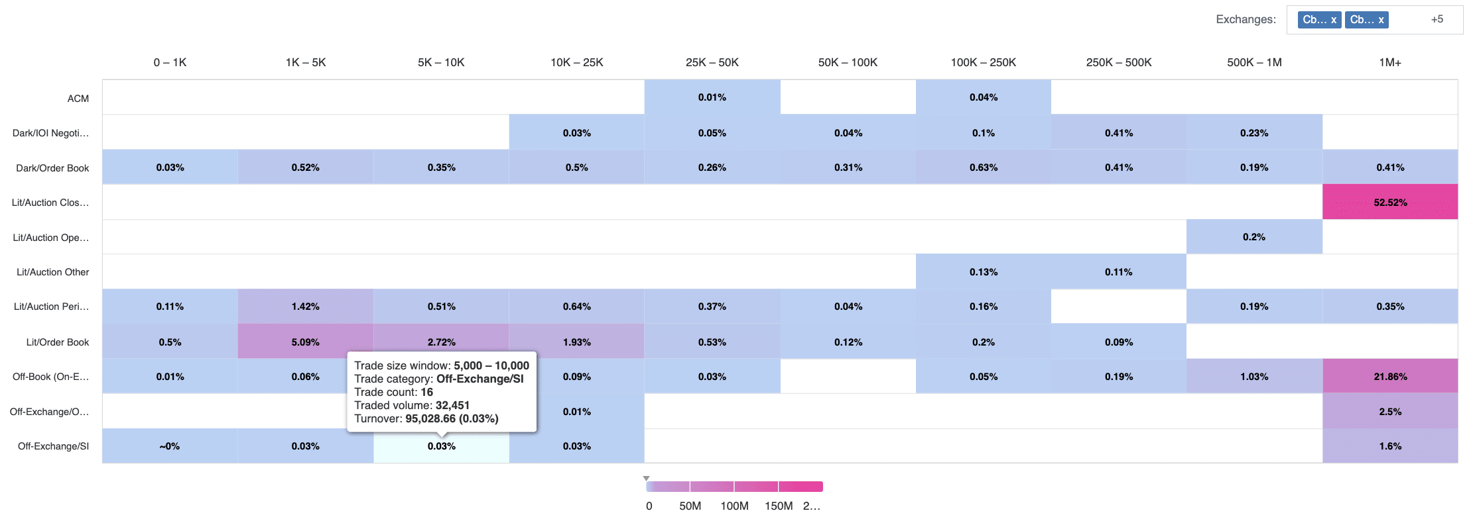The width and height of the screenshot is (1475, 523).
Task: Expand the +5 hidden exchanges indicator
Action: 1437,19
